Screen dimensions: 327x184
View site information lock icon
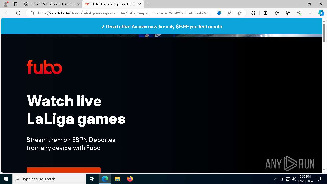click(32, 13)
